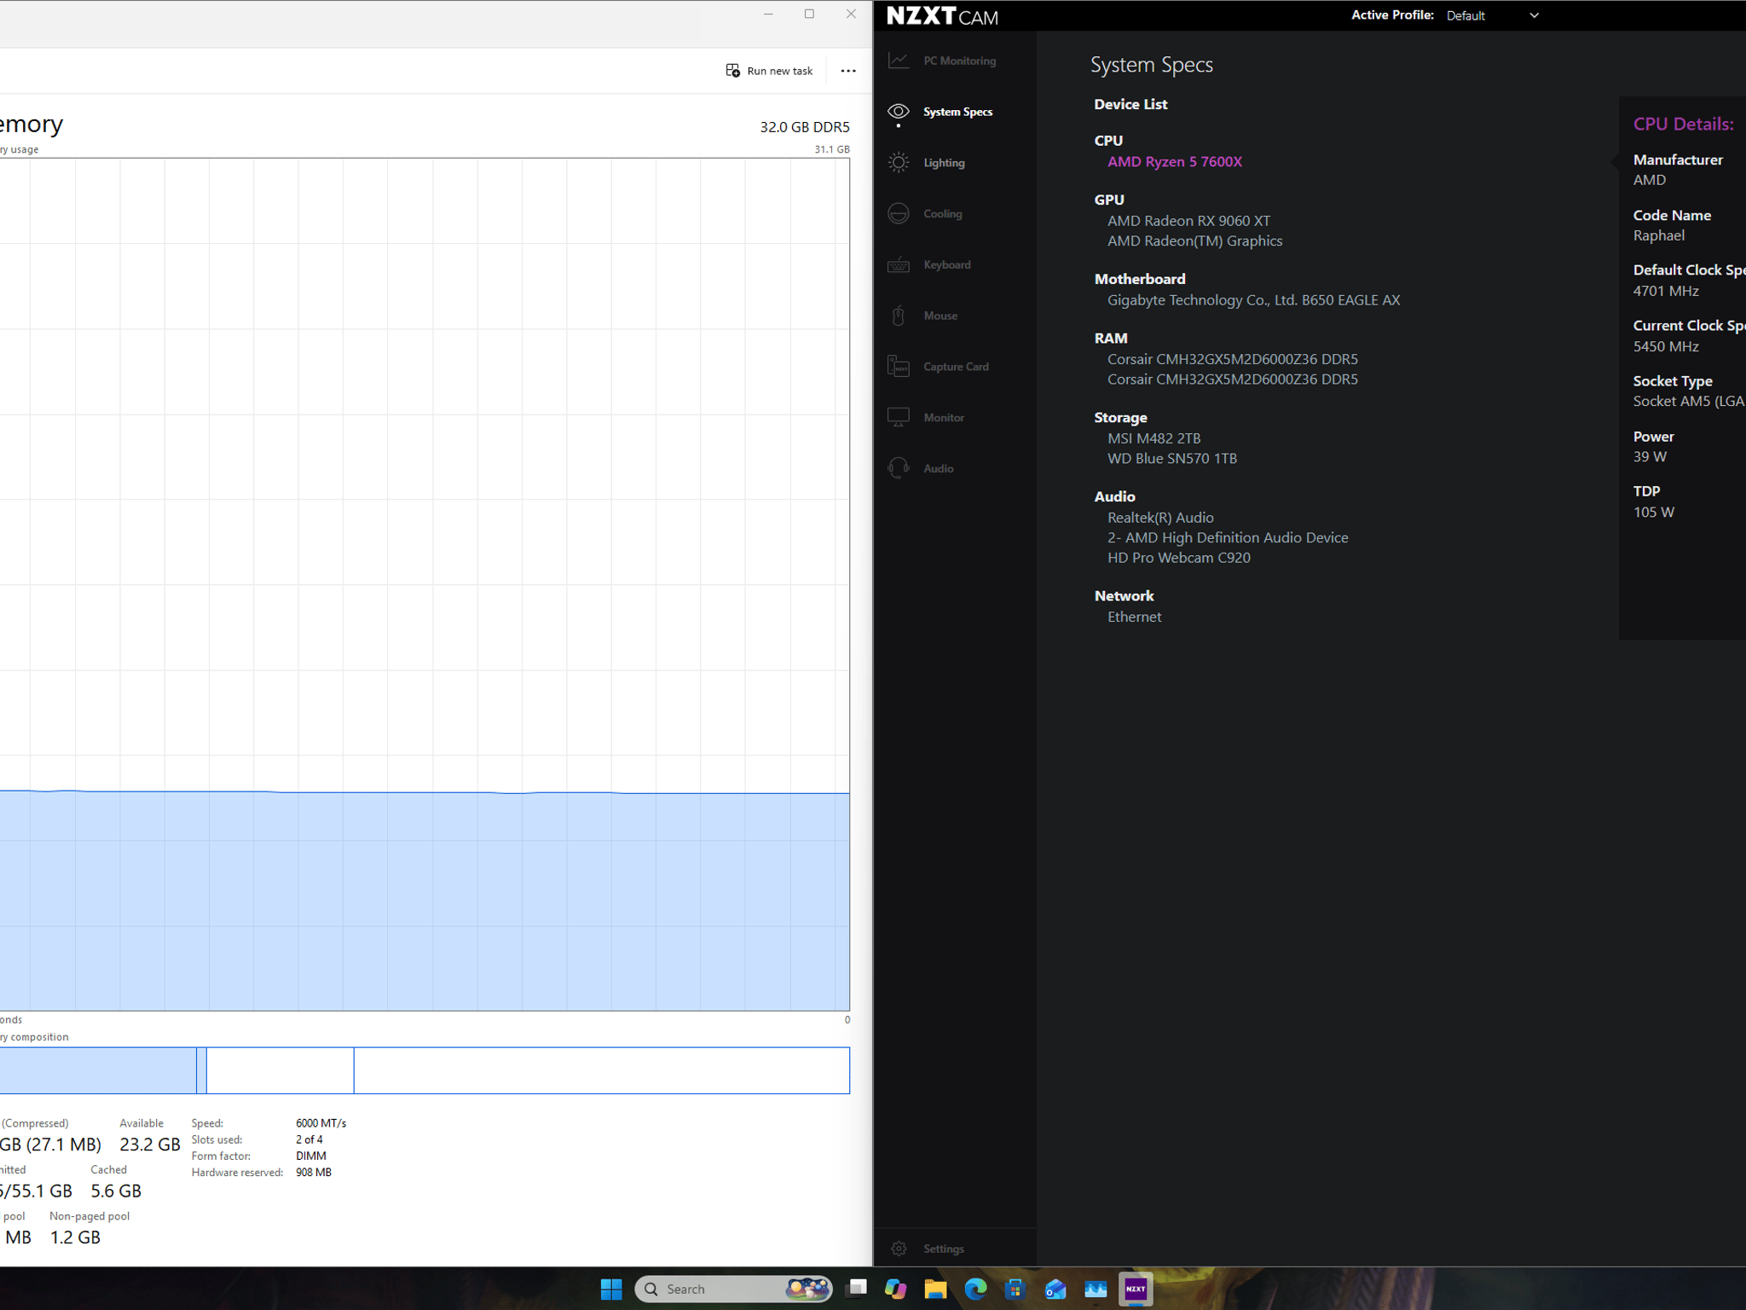Click the 39 W power value
This screenshot has width=1746, height=1310.
click(x=1650, y=457)
